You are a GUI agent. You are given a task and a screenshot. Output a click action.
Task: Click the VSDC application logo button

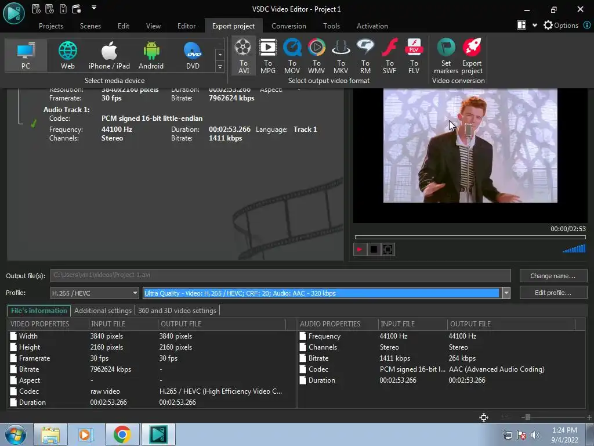click(14, 13)
